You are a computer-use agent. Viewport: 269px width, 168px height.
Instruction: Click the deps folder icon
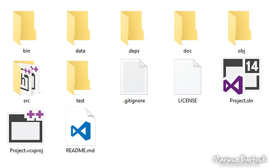pyautogui.click(x=132, y=28)
